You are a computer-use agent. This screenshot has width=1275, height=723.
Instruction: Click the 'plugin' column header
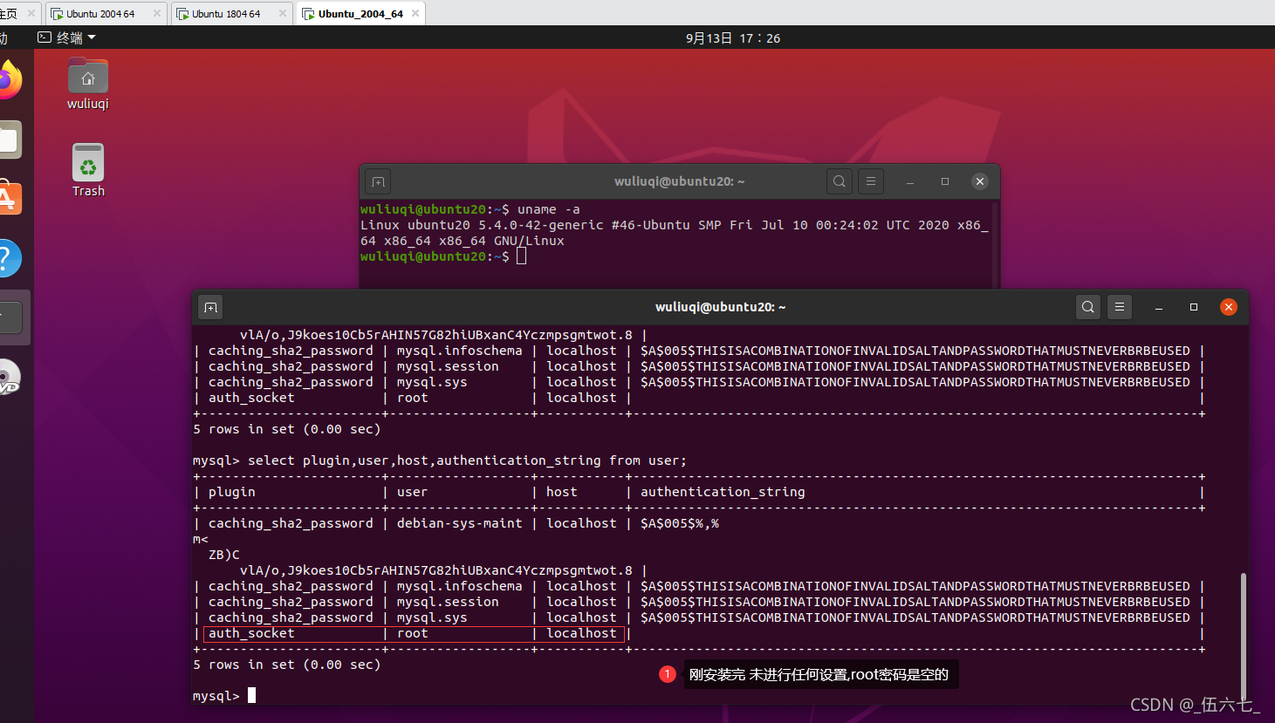click(x=232, y=492)
